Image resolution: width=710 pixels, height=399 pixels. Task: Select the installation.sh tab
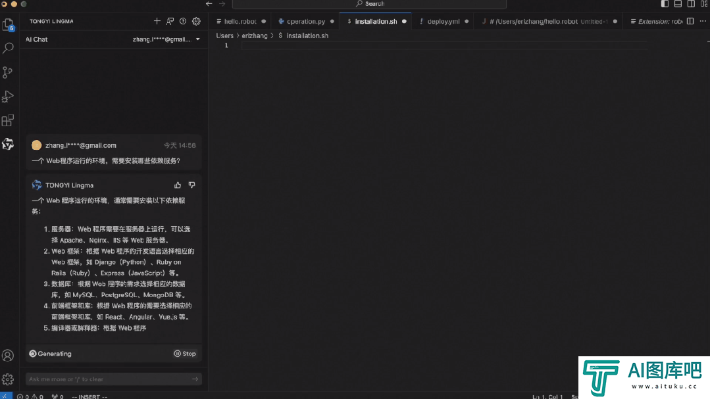pos(376,21)
